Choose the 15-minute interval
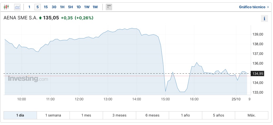Viewport: 273px width, 125px height. [x=46, y=7]
